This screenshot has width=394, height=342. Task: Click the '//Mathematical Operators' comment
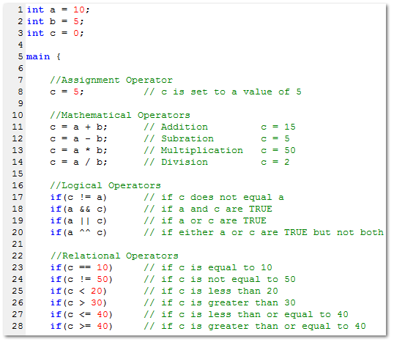pos(120,115)
